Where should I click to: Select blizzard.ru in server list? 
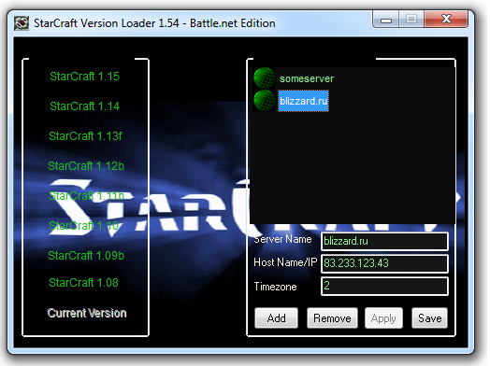click(x=303, y=101)
